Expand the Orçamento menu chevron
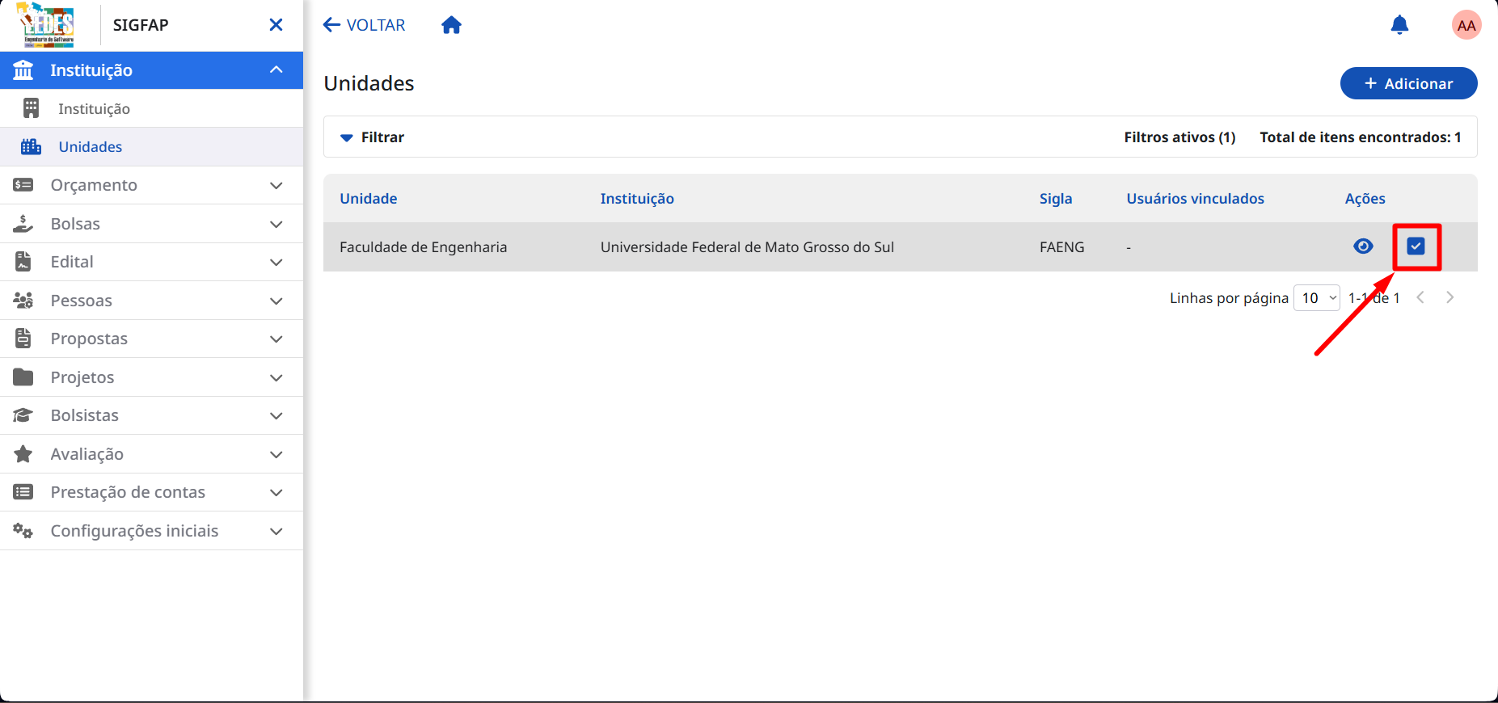Viewport: 1498px width, 703px height. [276, 185]
